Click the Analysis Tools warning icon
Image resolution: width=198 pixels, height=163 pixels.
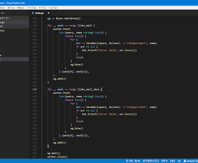185,161
